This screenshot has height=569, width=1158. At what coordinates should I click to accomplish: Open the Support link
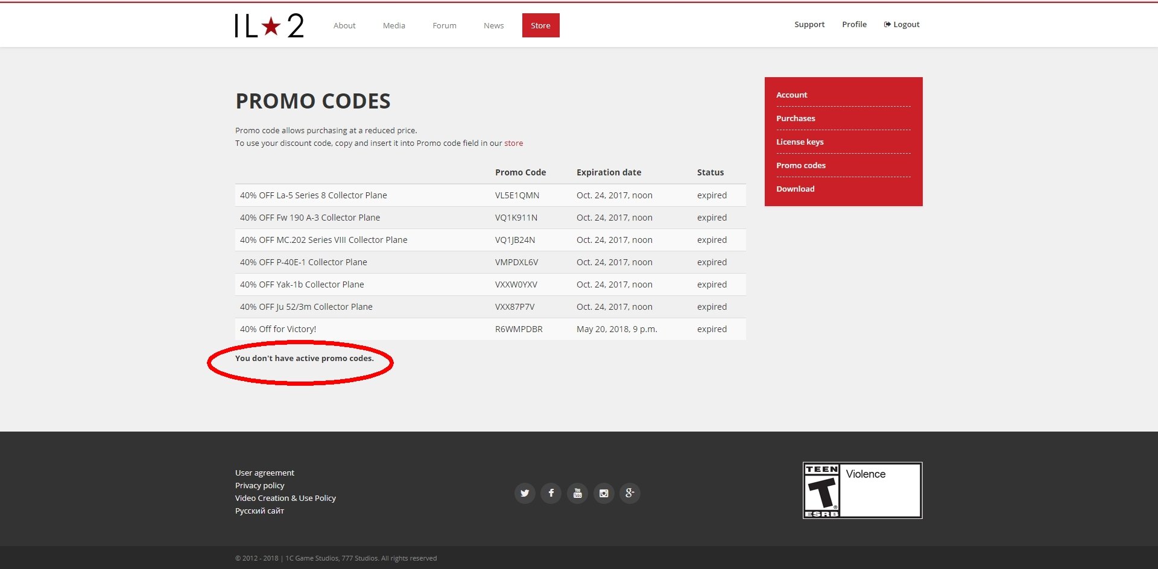[809, 25]
